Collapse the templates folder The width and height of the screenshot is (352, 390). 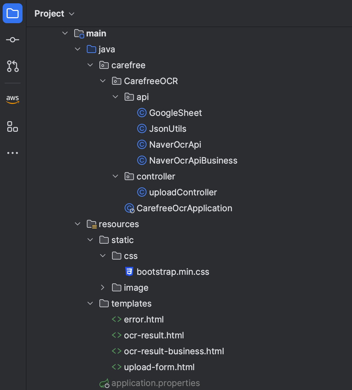tap(90, 303)
